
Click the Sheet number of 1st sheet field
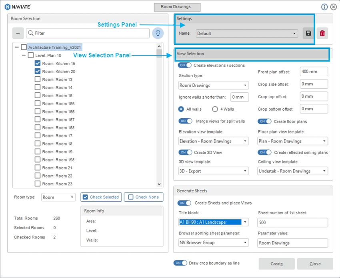click(x=292, y=222)
